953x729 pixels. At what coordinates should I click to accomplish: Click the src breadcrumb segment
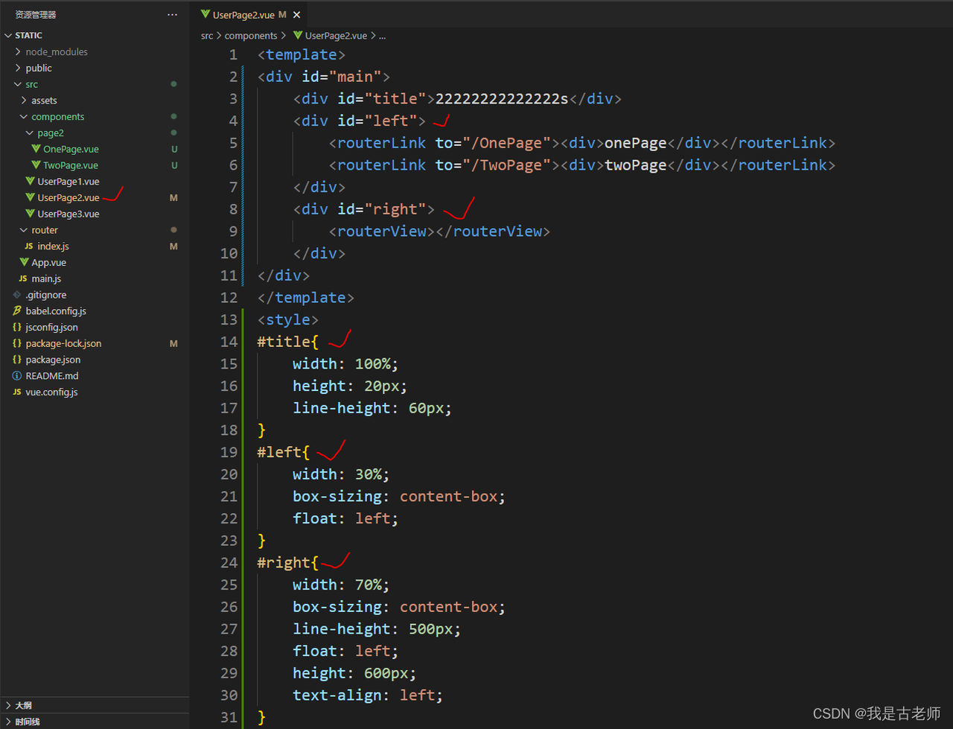207,36
